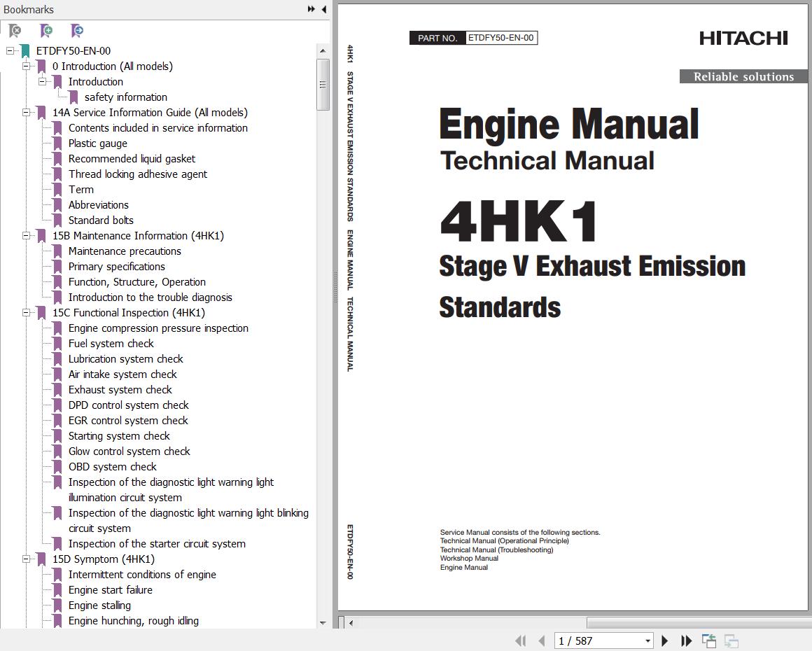Collapse 0 Introduction (All models) node

click(x=26, y=66)
